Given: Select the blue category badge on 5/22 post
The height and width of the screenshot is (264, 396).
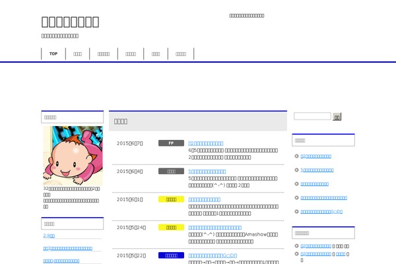Looking at the screenshot, I should click(171, 255).
